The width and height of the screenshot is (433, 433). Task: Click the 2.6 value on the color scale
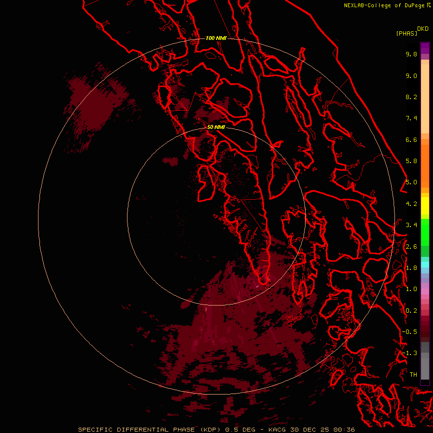[411, 247]
